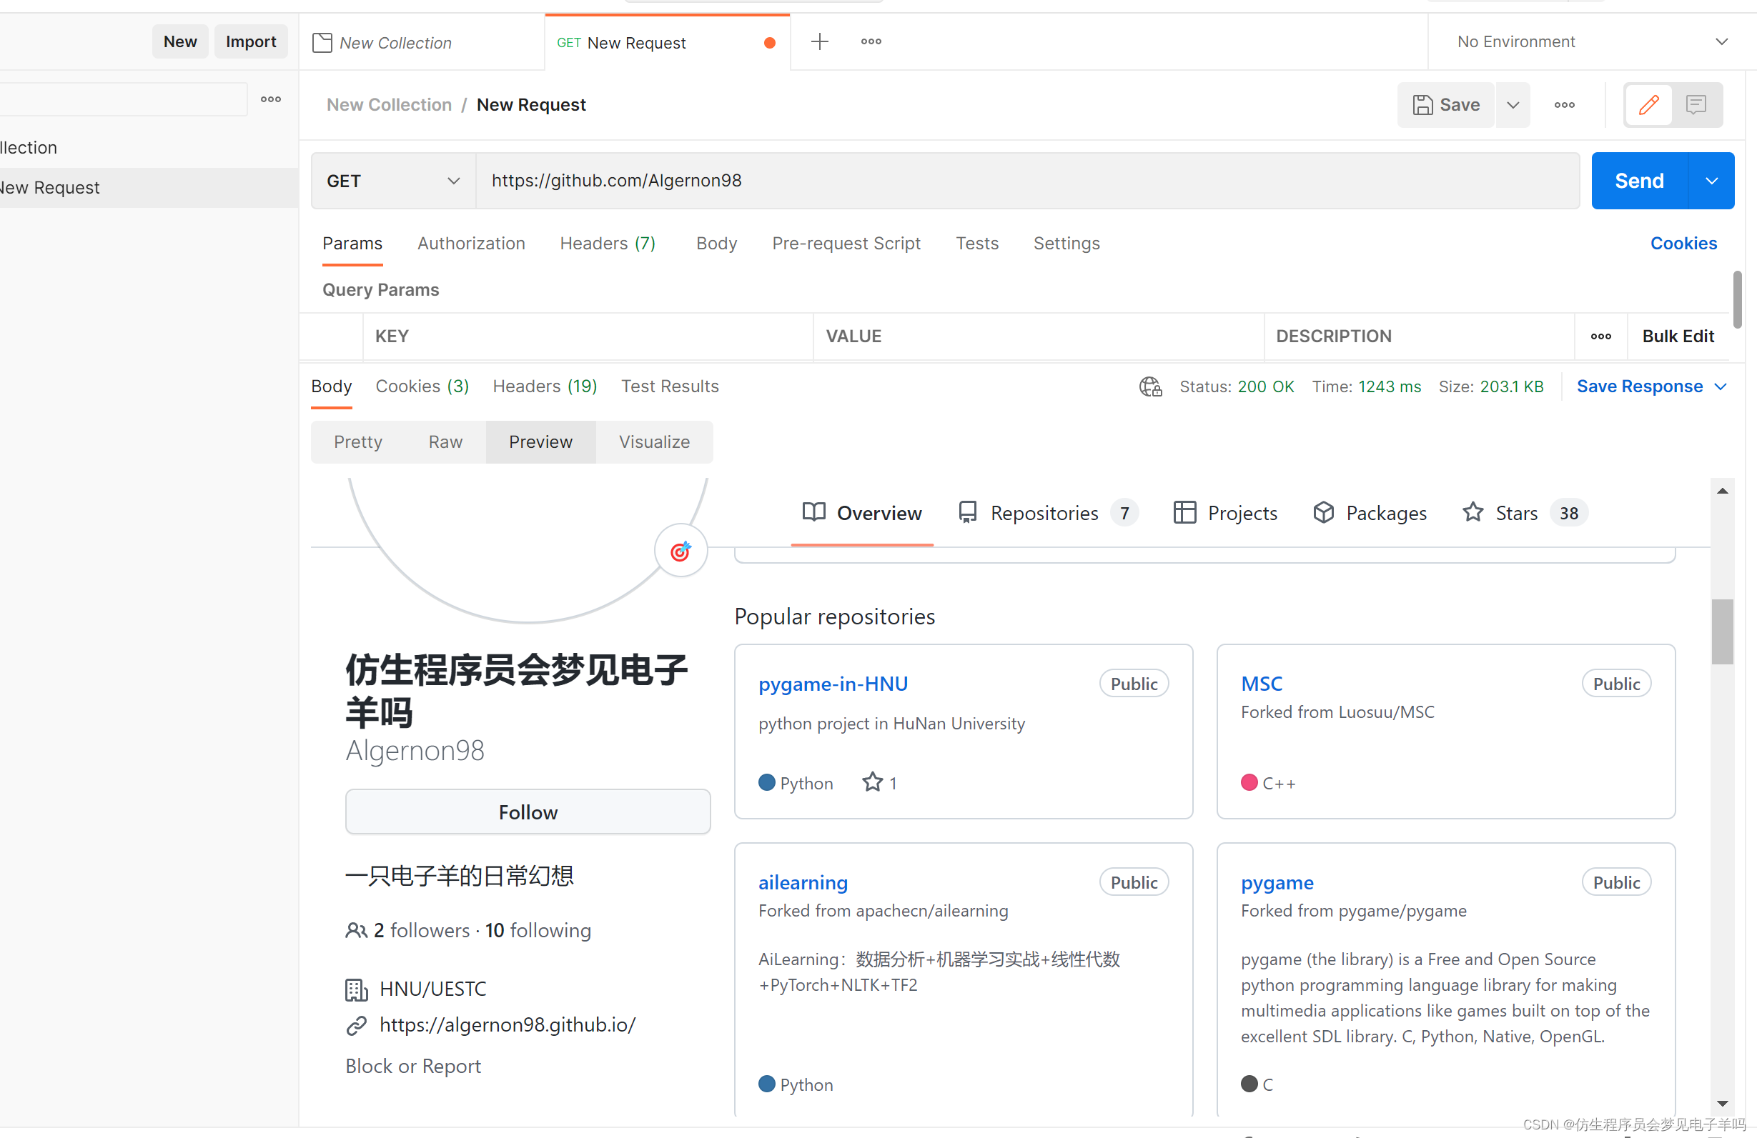
Task: Select the Params tab
Action: 352,244
